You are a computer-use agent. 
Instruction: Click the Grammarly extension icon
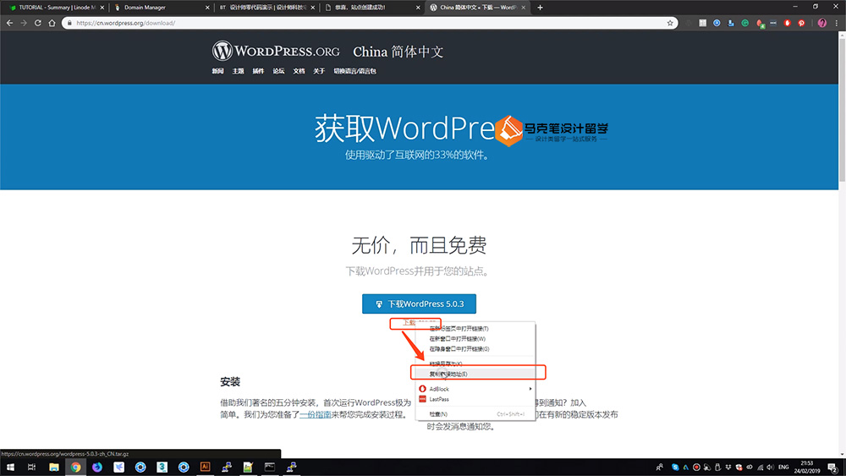click(x=745, y=23)
